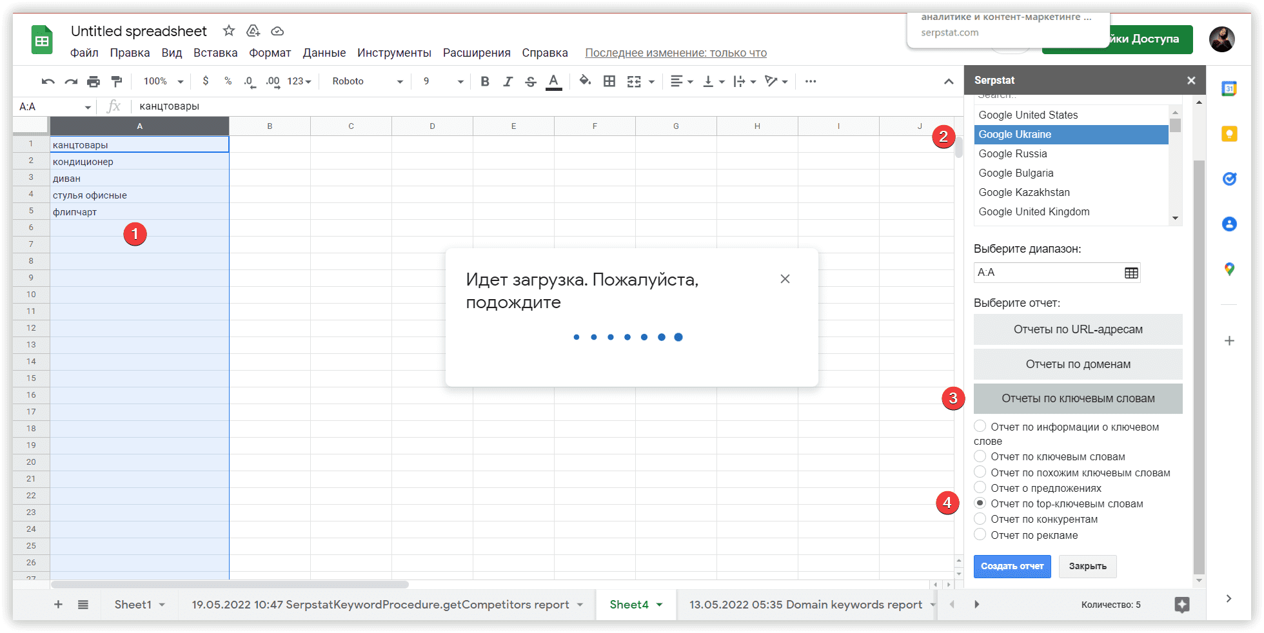
Task: Open the vertical align dropdown
Action: click(713, 81)
